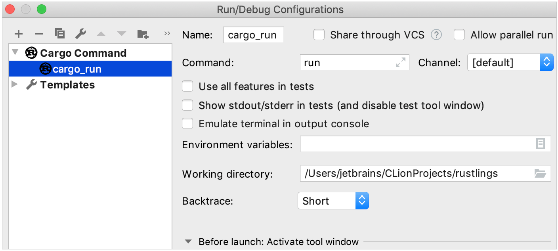Screen dimensions: 558x251
Task: Click the Working directory field
Action: (x=426, y=173)
